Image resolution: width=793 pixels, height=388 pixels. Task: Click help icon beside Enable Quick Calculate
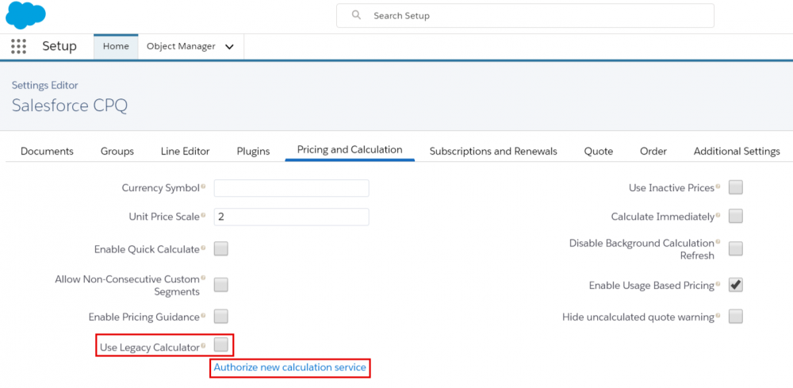click(203, 248)
